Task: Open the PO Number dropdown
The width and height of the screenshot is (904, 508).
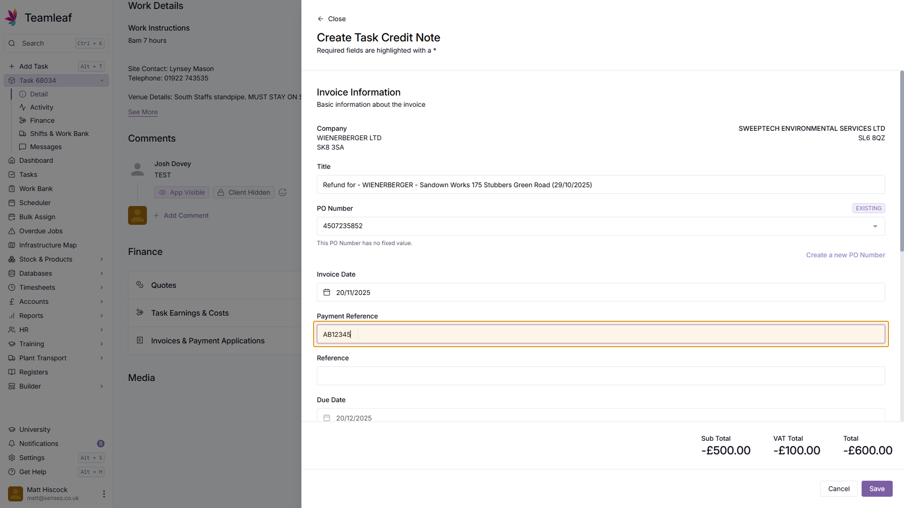Action: 875,226
